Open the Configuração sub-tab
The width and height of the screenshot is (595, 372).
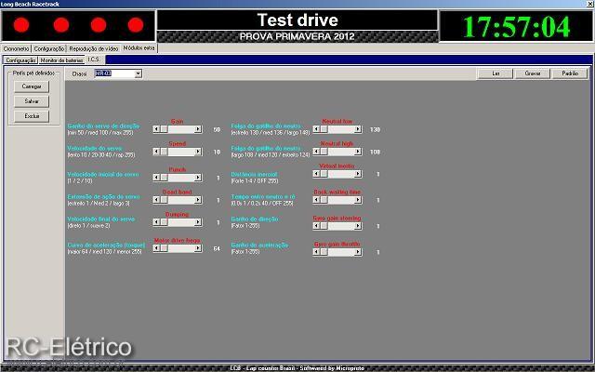[x=20, y=60]
